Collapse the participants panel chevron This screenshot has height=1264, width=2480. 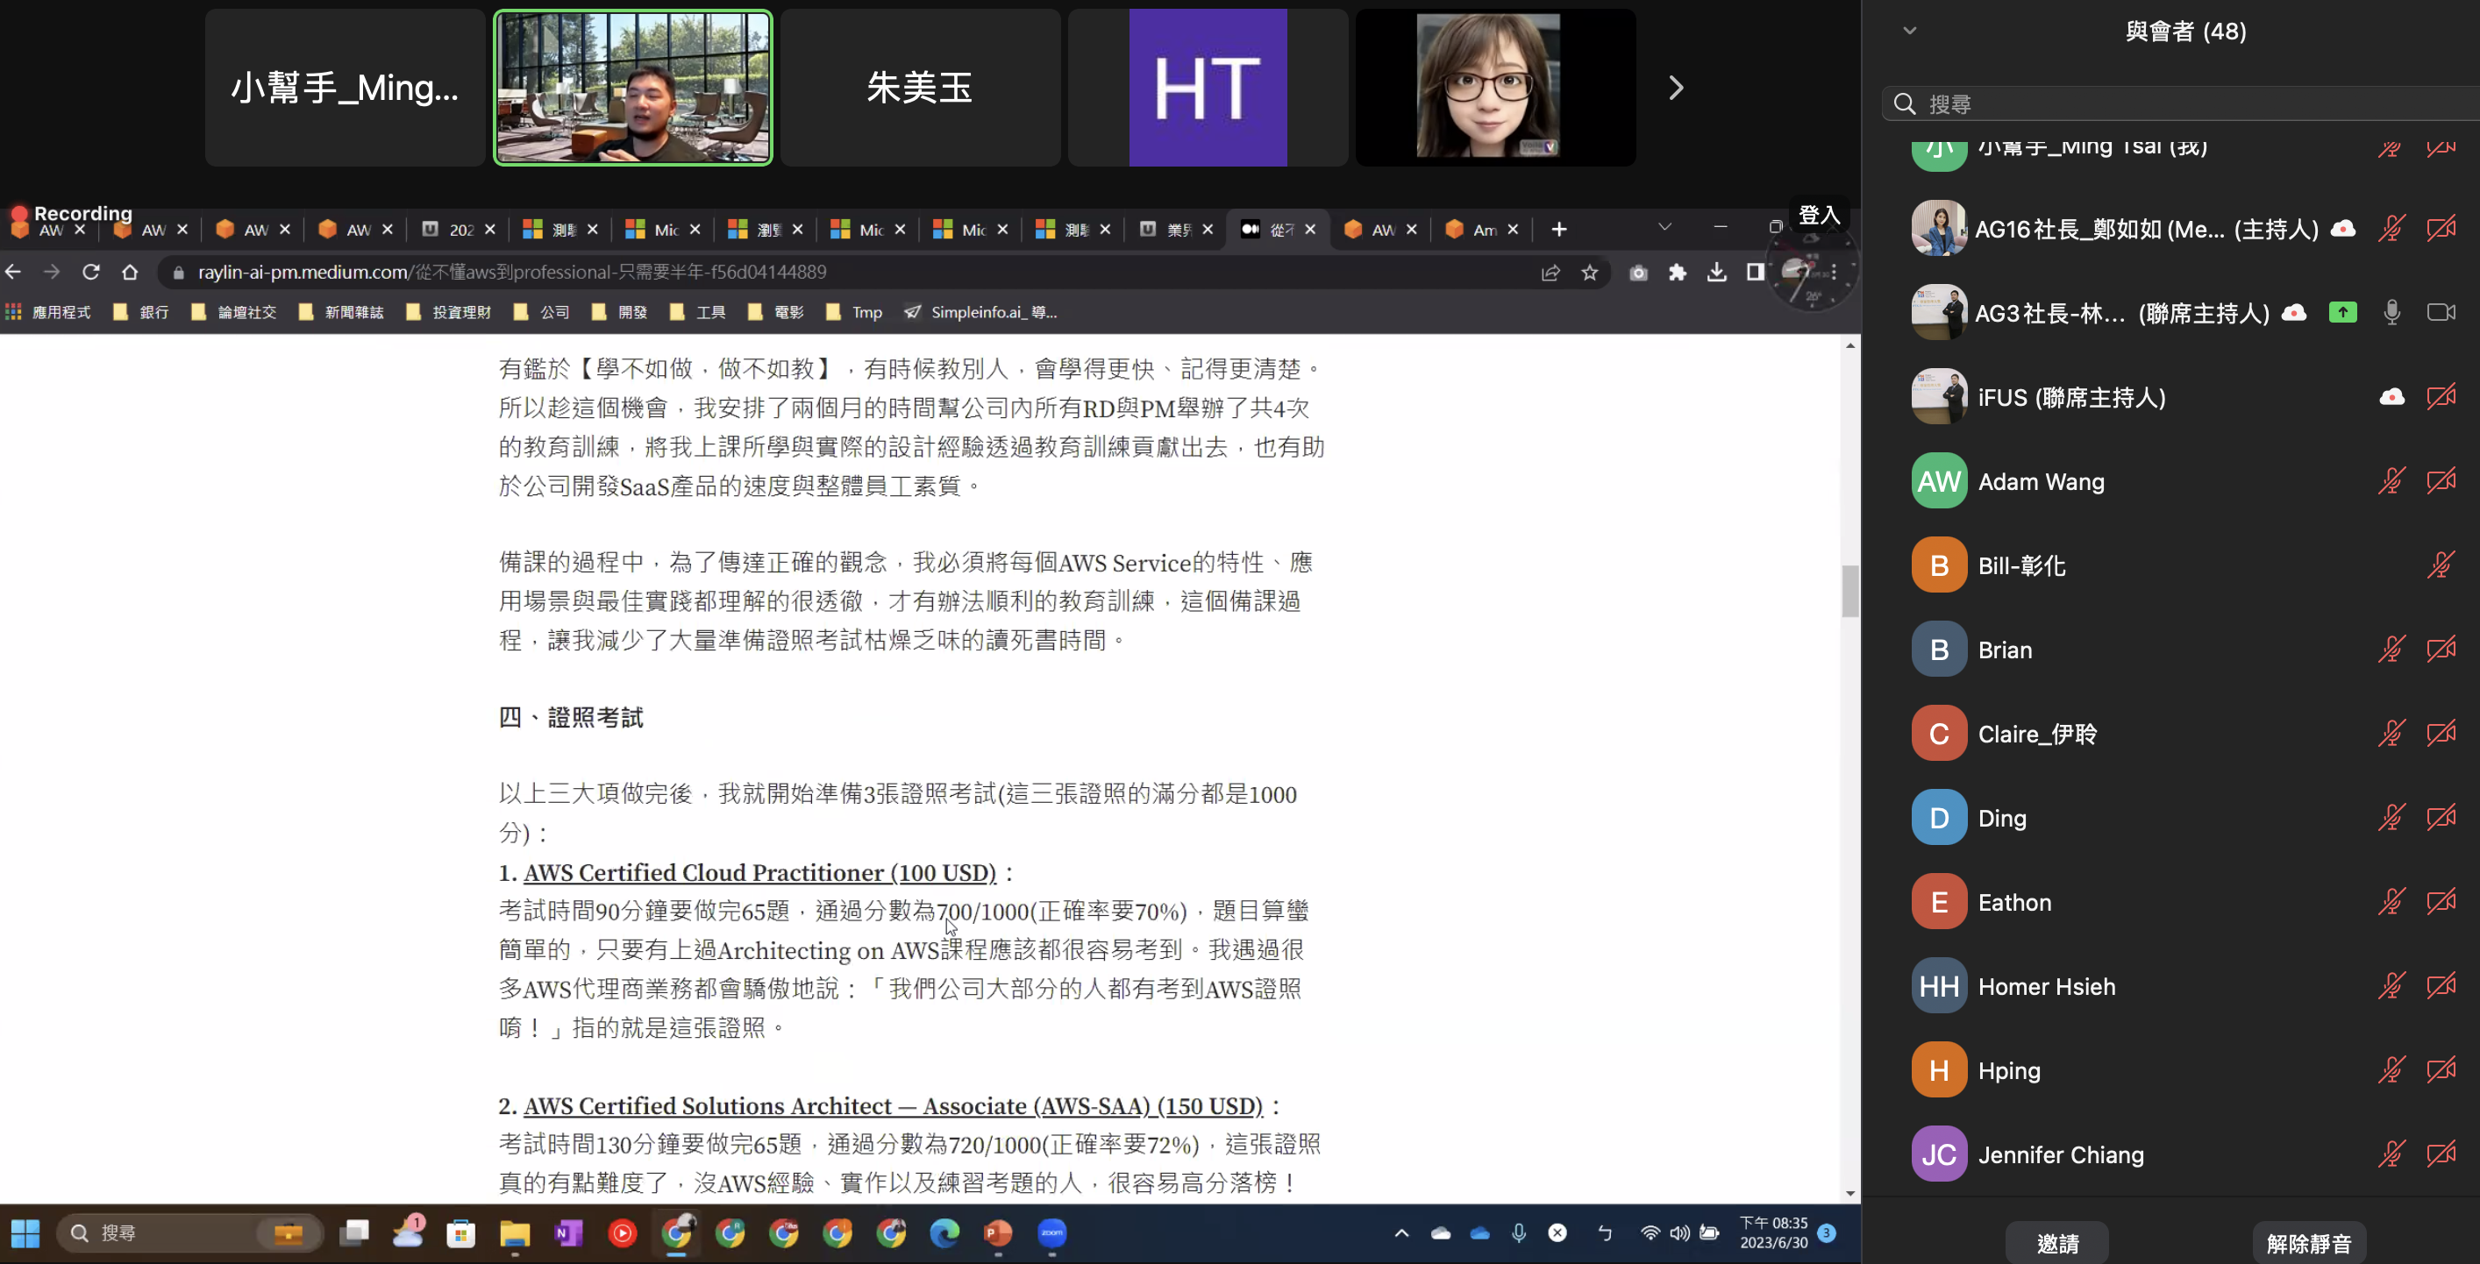point(1910,31)
